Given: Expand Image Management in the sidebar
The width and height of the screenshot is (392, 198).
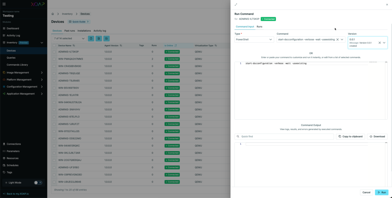Looking at the screenshot, I should 23,73.
